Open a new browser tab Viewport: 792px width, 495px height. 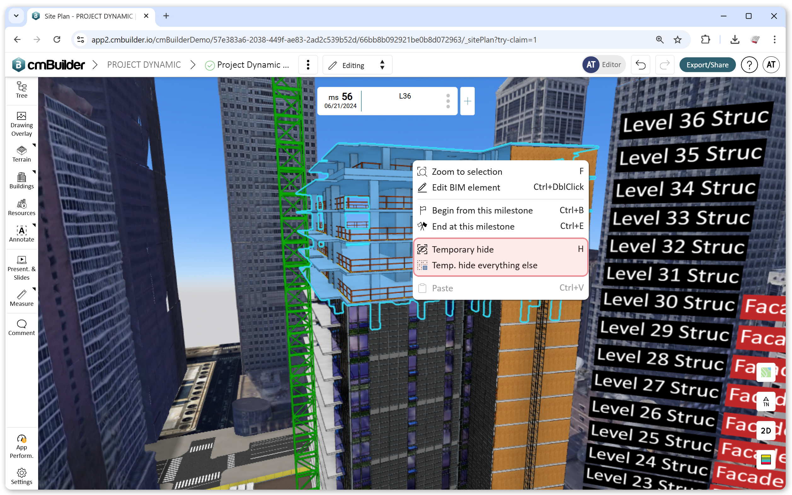[166, 16]
